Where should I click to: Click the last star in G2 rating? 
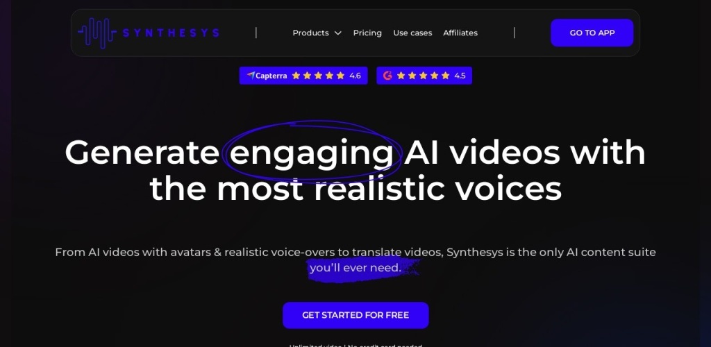coord(445,76)
